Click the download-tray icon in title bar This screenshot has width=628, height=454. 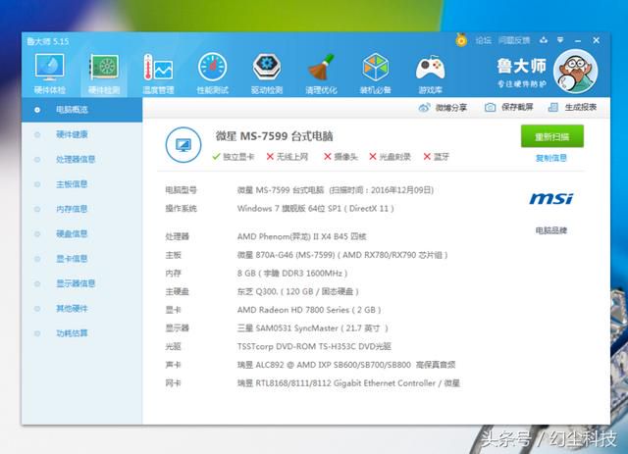click(544, 40)
